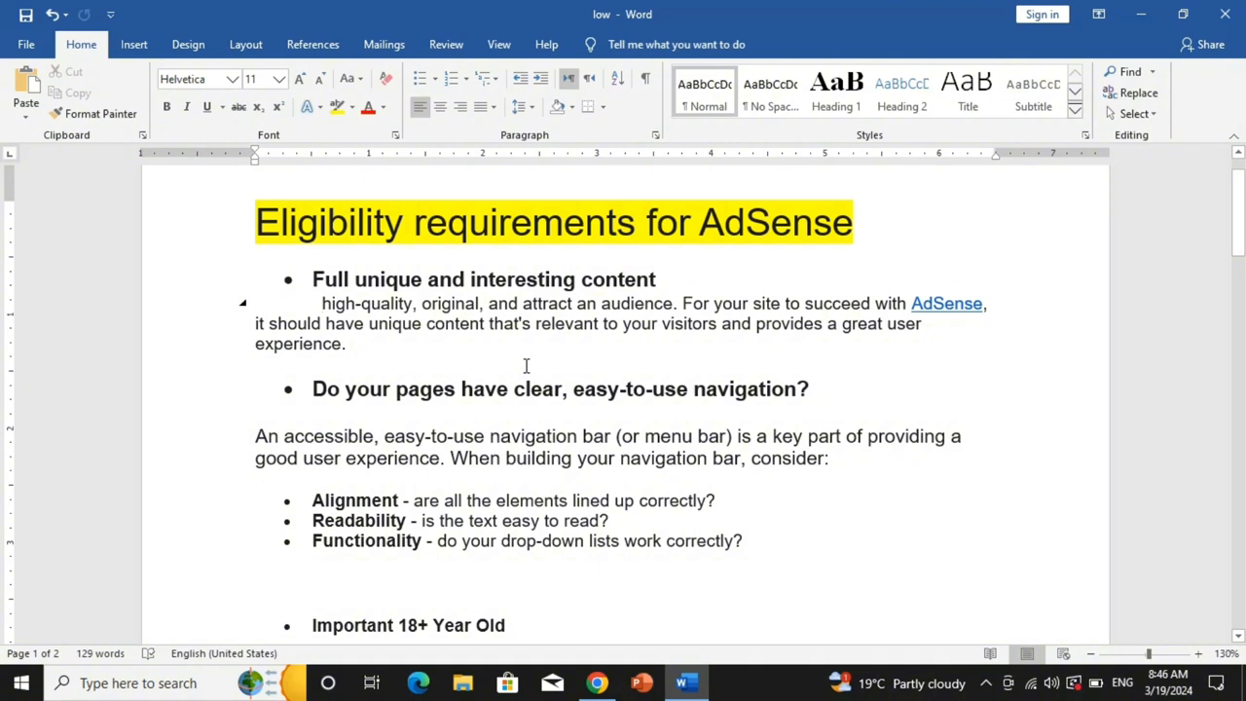Toggle Bold formatting
The width and height of the screenshot is (1246, 701).
[166, 107]
